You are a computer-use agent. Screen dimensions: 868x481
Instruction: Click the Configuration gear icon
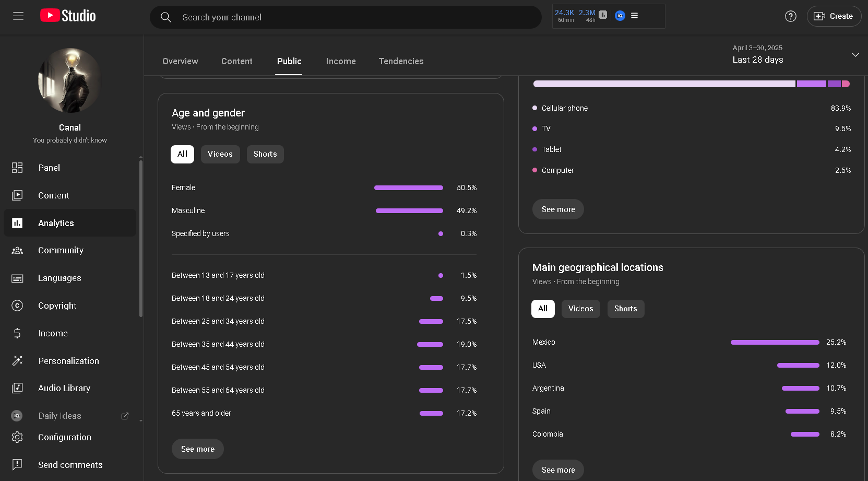click(17, 437)
